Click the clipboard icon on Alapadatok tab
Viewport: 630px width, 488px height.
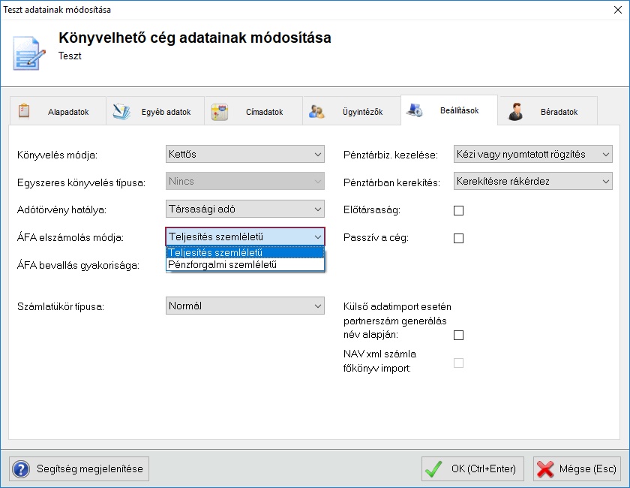24,111
